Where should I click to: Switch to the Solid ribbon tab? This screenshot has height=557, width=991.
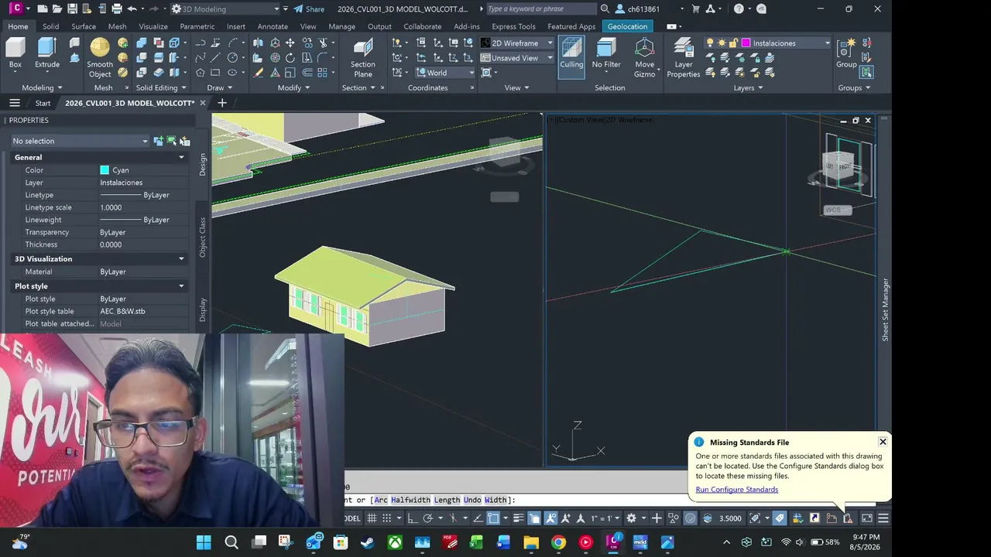[50, 26]
